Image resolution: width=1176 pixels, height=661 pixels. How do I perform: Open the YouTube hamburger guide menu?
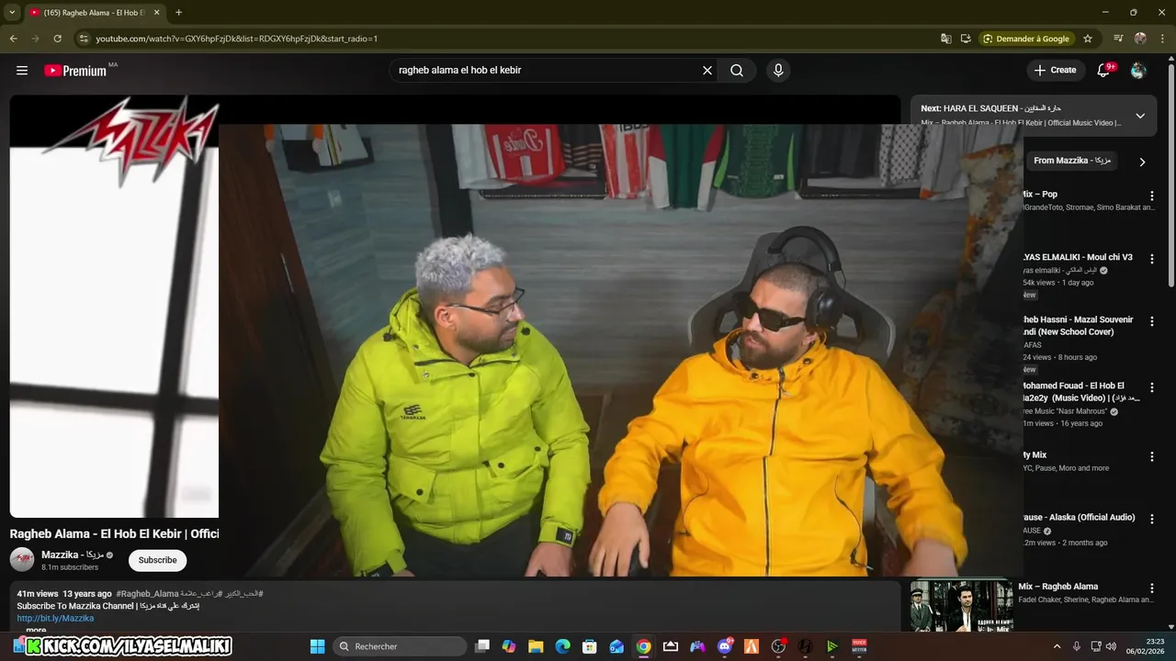tap(22, 71)
